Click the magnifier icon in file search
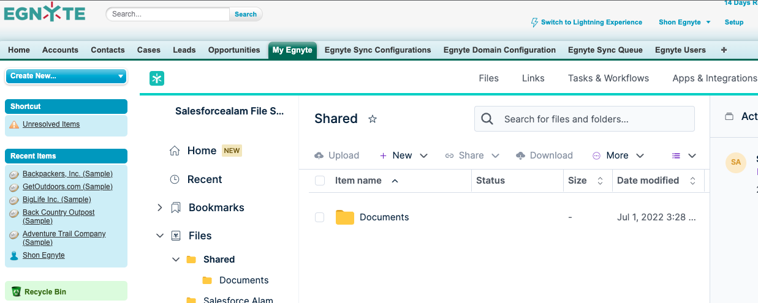758x303 pixels. [487, 119]
